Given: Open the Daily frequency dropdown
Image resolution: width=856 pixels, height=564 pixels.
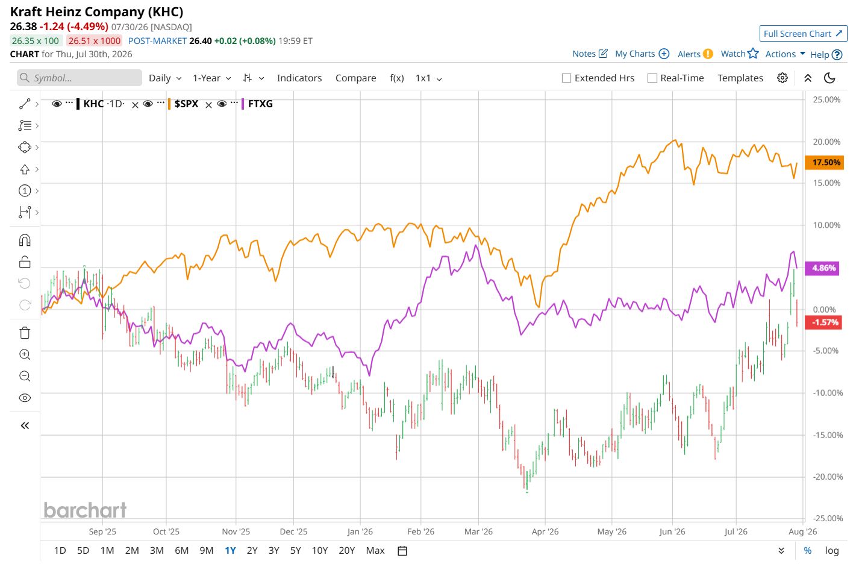Looking at the screenshot, I should point(165,78).
